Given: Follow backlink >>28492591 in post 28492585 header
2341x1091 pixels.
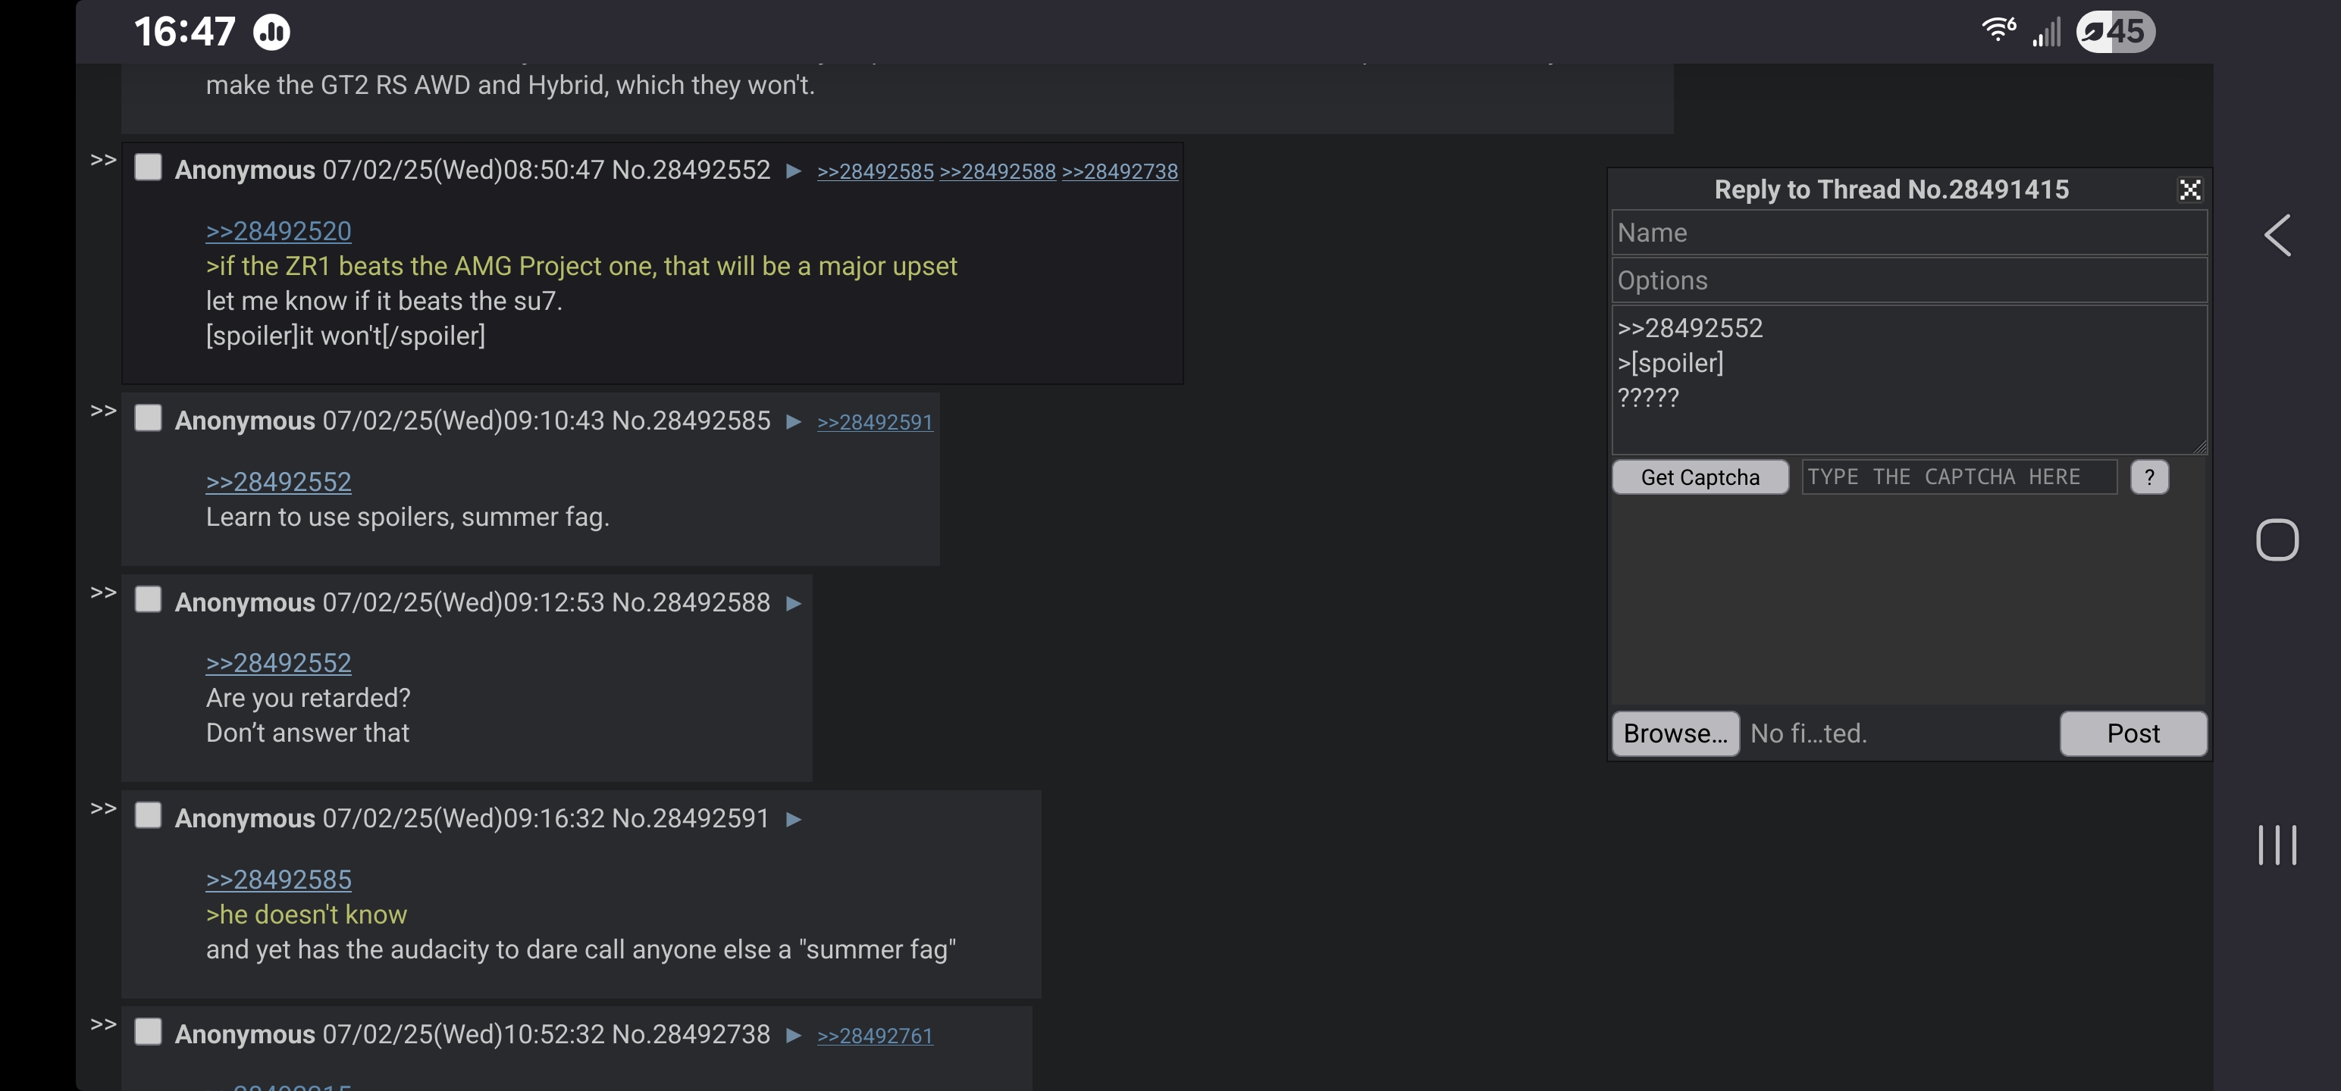Looking at the screenshot, I should click(875, 423).
